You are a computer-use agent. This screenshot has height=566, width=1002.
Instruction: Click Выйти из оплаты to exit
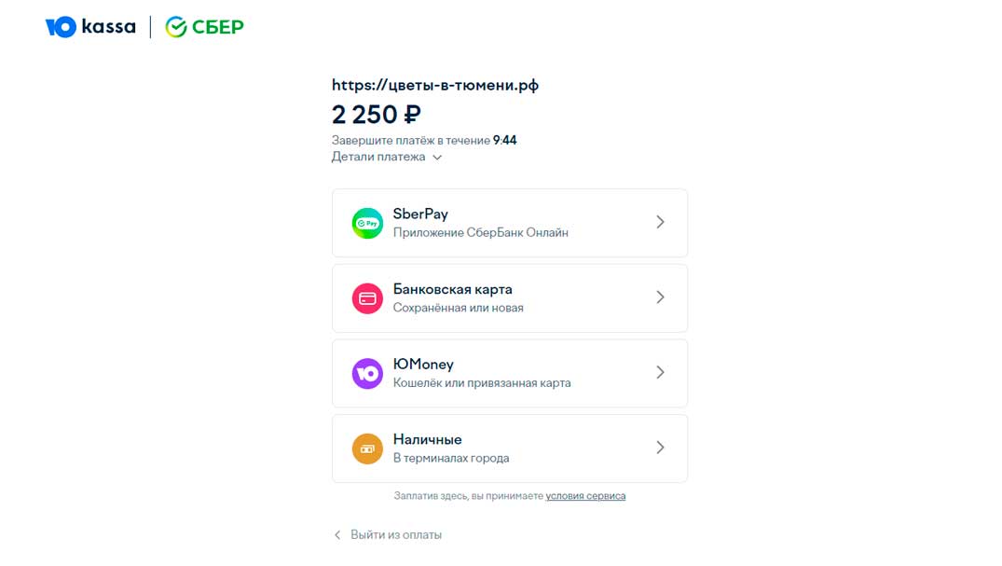click(x=396, y=535)
